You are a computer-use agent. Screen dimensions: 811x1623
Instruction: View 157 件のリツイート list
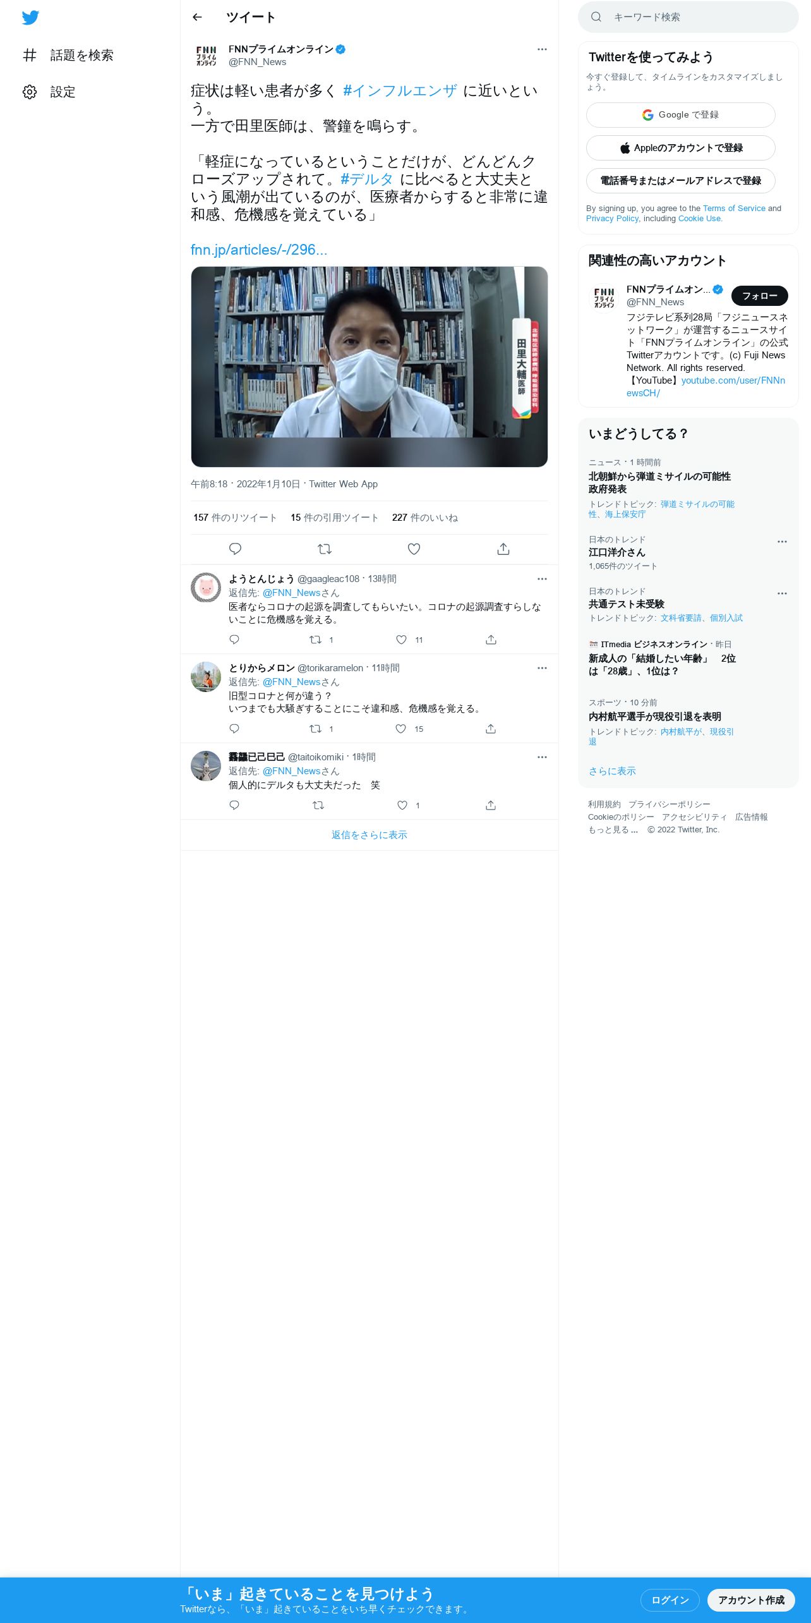point(235,518)
